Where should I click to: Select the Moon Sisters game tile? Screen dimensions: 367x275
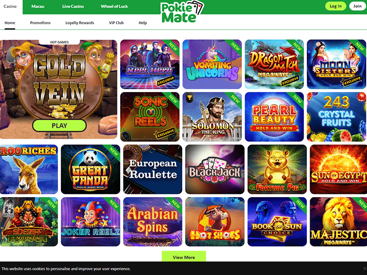click(336, 64)
